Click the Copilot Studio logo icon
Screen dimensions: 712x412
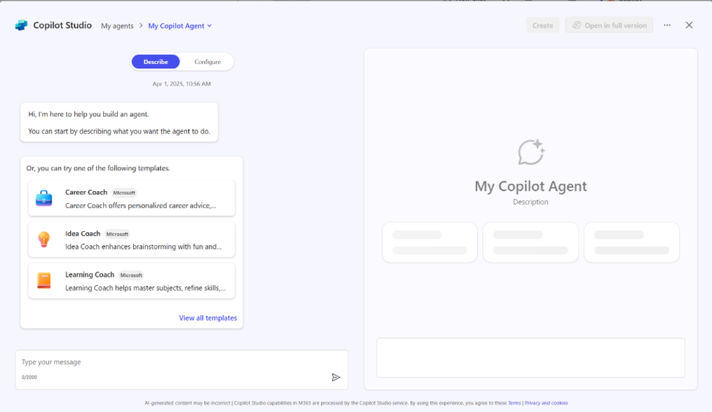(22, 25)
